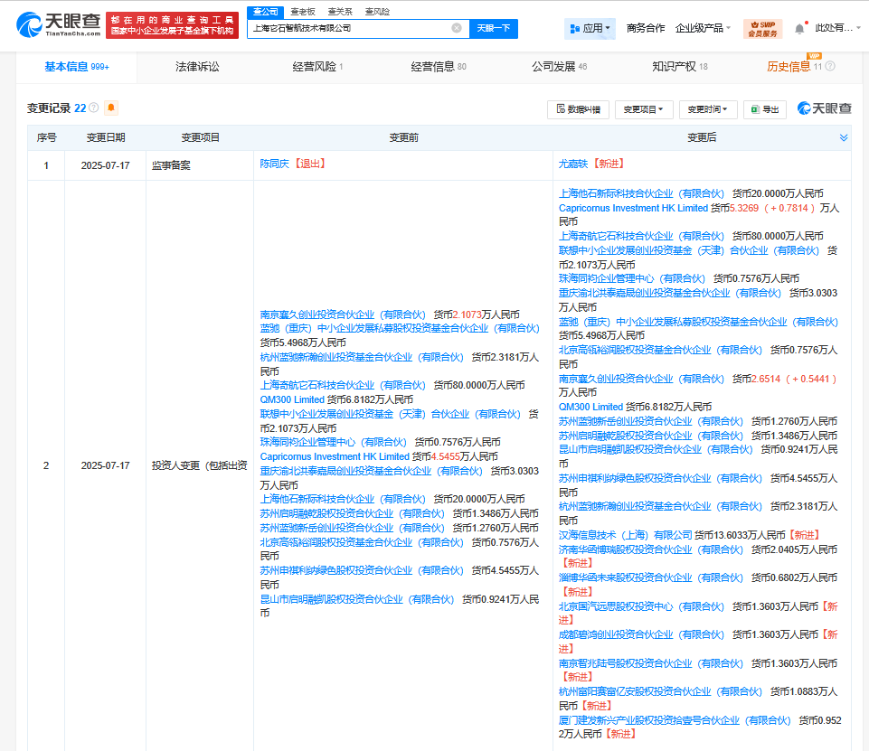Export records with the 导出 button
Screen dimensions: 869x751
(x=764, y=109)
